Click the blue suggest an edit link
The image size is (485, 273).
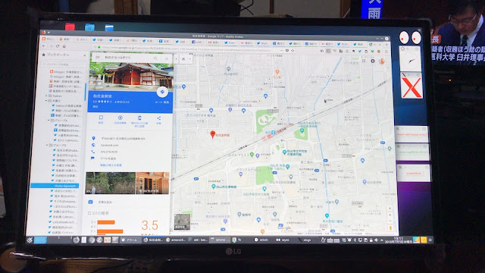coord(111,165)
